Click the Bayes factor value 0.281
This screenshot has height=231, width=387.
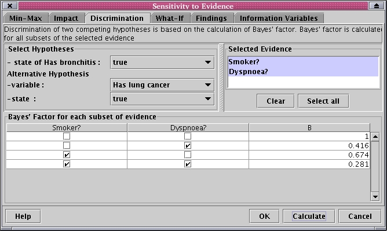point(359,164)
